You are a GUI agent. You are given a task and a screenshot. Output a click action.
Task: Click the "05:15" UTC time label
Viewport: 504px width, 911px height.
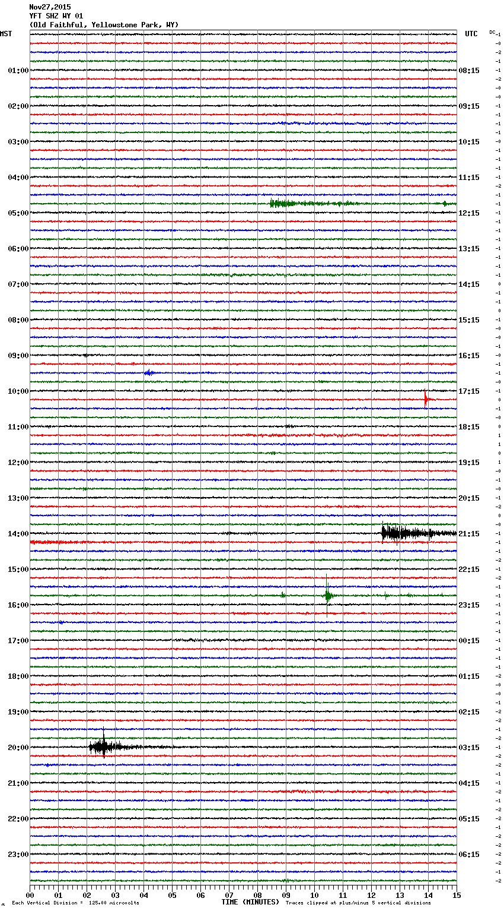[469, 819]
